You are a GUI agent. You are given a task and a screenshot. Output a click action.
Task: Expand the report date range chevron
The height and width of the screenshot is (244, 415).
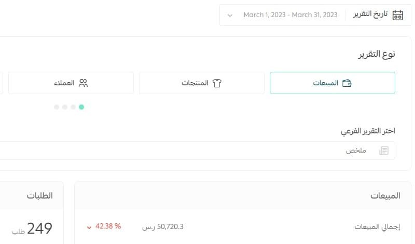click(230, 16)
